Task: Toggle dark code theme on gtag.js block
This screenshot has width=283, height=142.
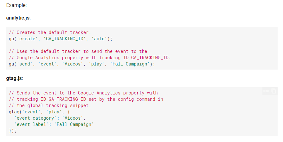Action: point(266,91)
